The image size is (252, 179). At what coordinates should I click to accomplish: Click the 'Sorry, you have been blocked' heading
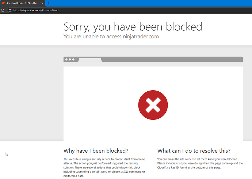pyautogui.click(x=133, y=27)
